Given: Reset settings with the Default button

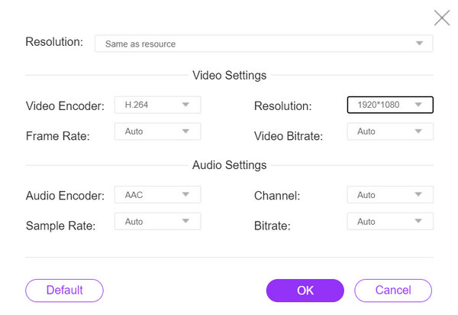Looking at the screenshot, I should pos(64,291).
